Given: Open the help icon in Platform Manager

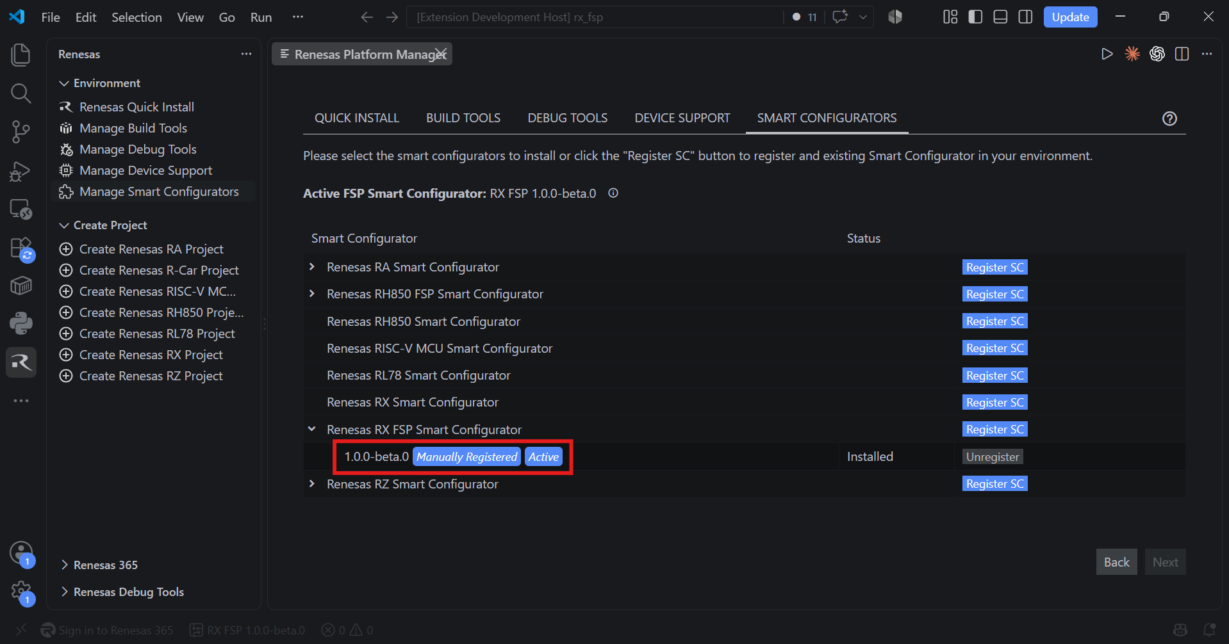Looking at the screenshot, I should [x=1169, y=118].
